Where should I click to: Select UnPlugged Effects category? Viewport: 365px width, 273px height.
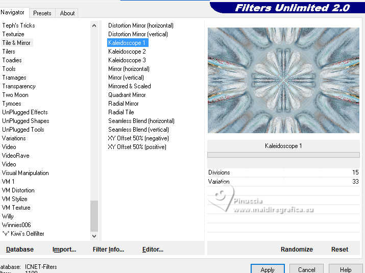tap(25, 112)
